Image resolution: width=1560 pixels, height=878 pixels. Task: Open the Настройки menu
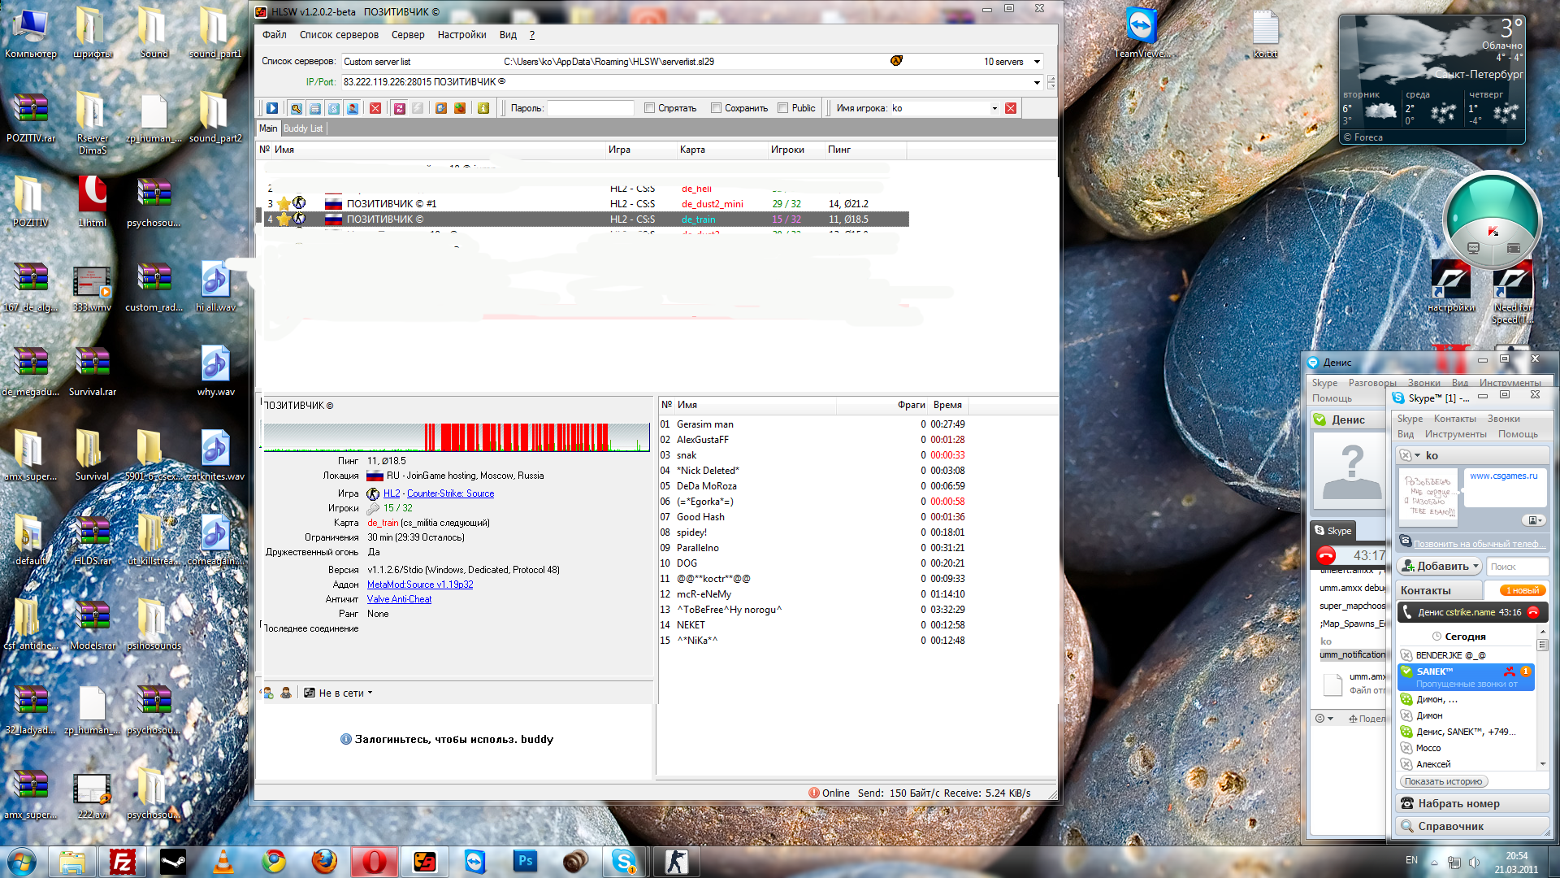pos(461,35)
